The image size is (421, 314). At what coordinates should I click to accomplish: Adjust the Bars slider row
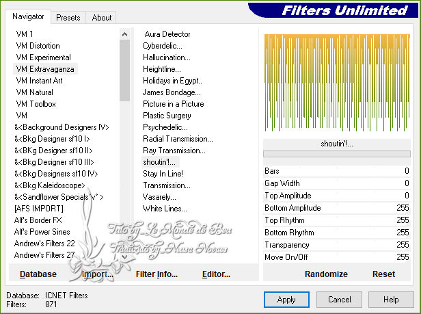(x=337, y=171)
